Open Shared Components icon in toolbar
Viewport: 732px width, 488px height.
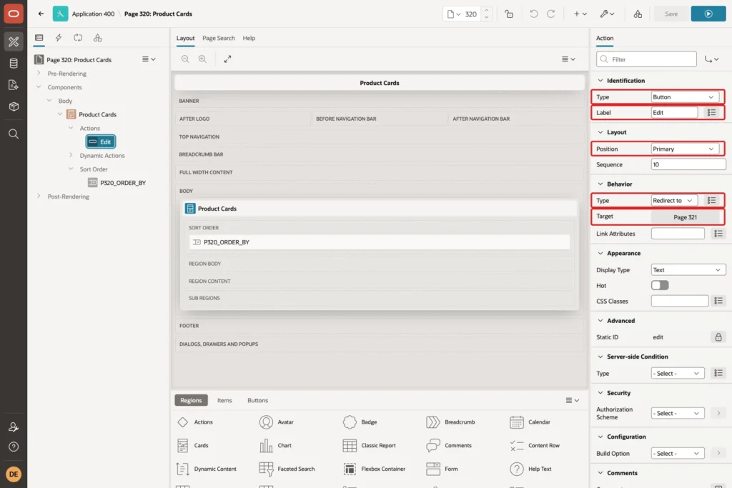point(638,14)
